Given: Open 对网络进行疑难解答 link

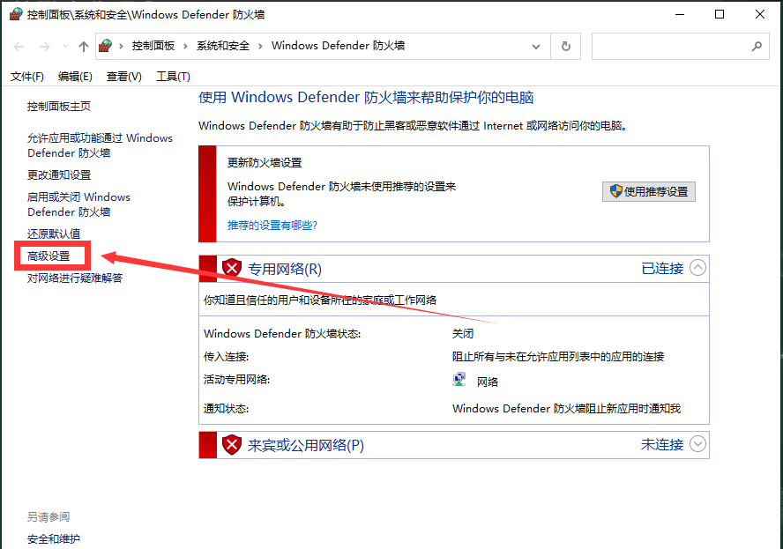Looking at the screenshot, I should pyautogui.click(x=75, y=278).
